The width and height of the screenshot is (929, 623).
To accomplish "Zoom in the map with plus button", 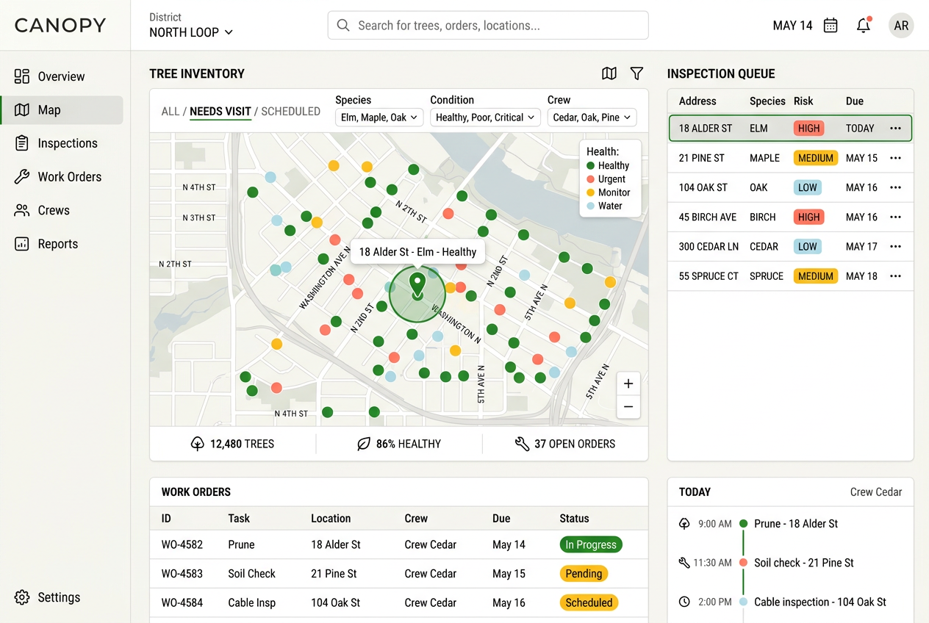I will [628, 383].
